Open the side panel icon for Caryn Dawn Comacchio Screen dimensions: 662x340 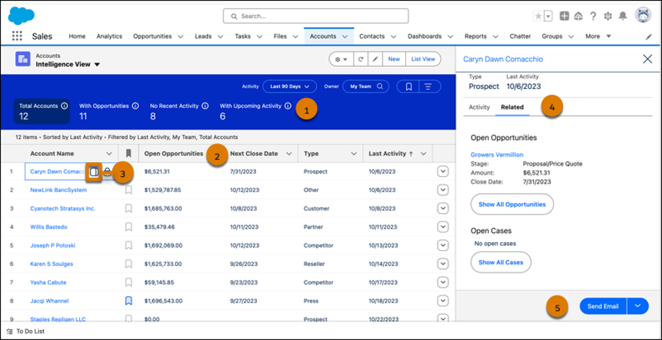point(94,171)
